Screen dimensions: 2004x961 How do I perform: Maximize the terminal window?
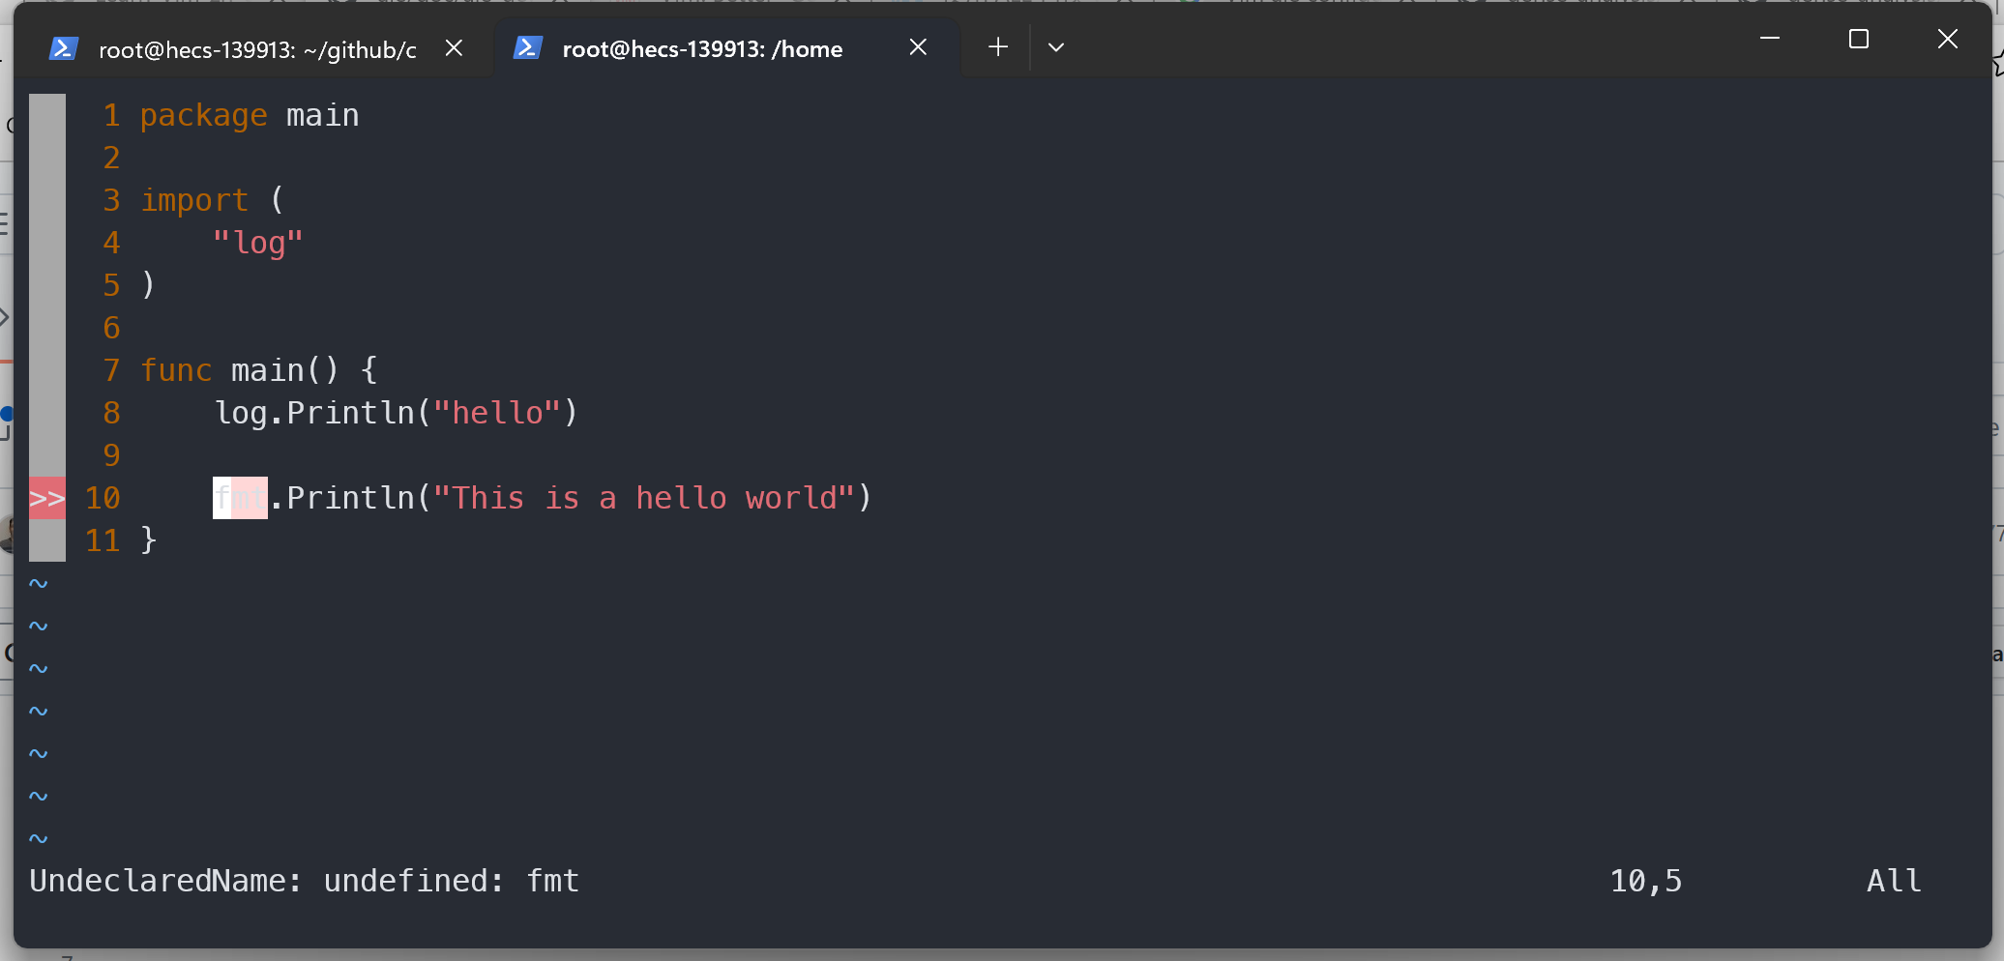click(x=1858, y=39)
